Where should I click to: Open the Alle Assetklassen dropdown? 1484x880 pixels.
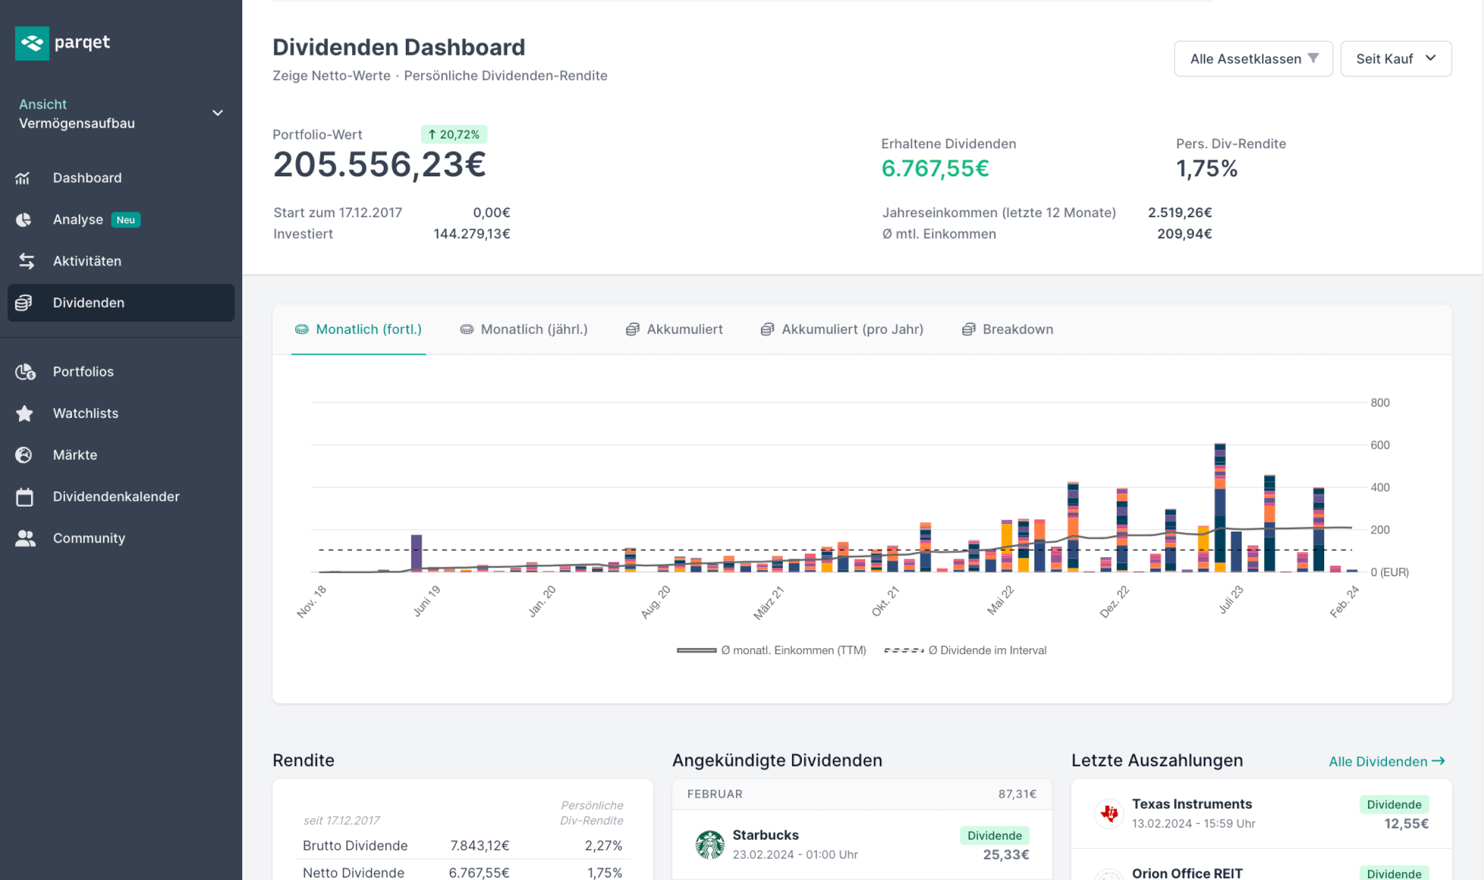[x=1253, y=59]
